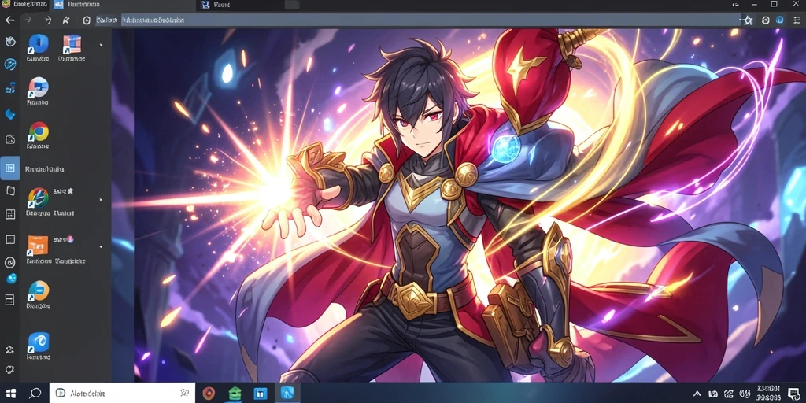Open the blue round shortcut atop the panel
This screenshot has height=403, width=806.
tap(38, 44)
